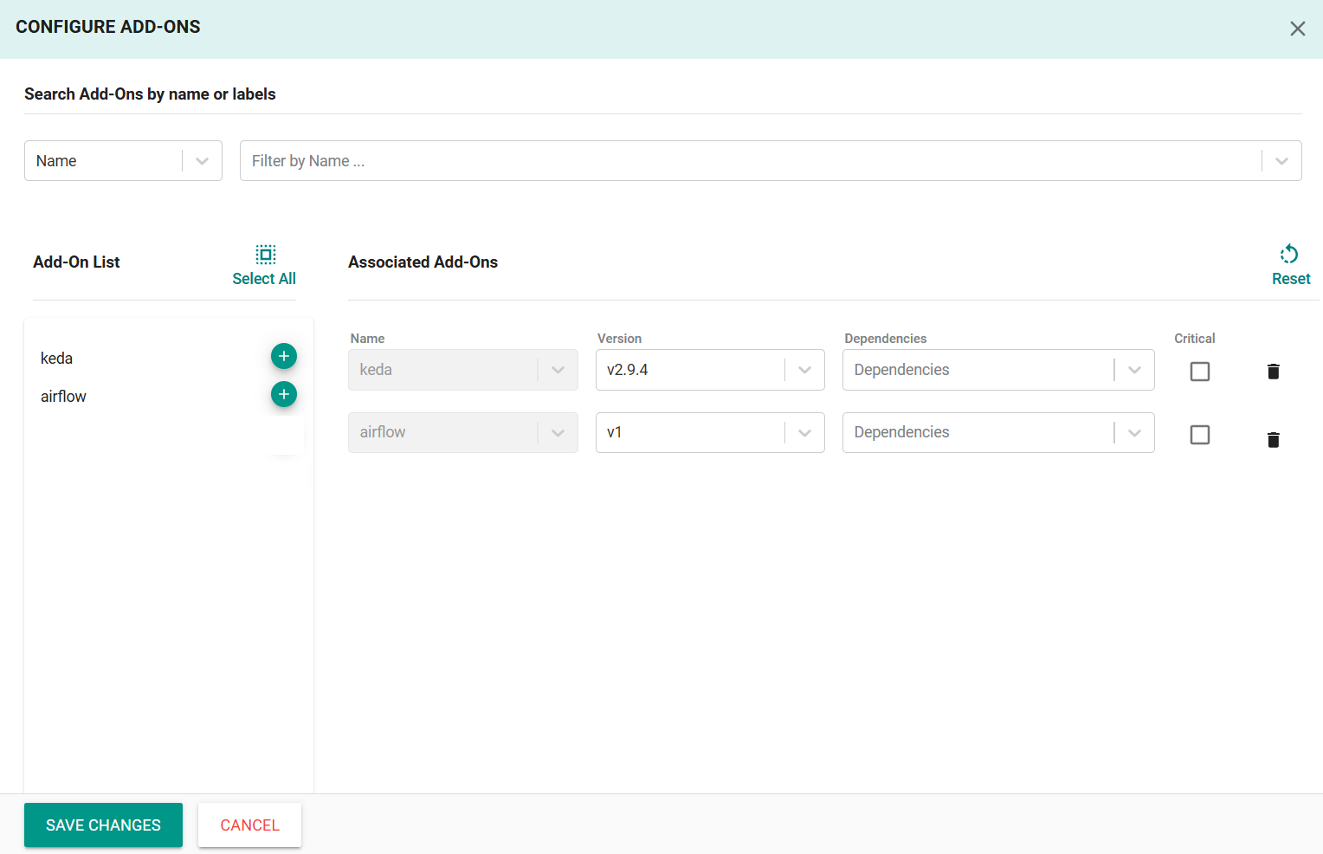Open airflow version v1 dropdown
This screenshot has height=854, width=1323.
pos(710,432)
